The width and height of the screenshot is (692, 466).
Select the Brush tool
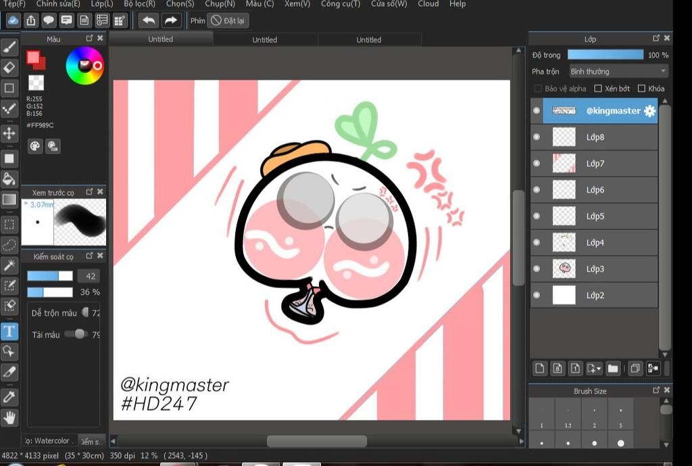coord(9,47)
